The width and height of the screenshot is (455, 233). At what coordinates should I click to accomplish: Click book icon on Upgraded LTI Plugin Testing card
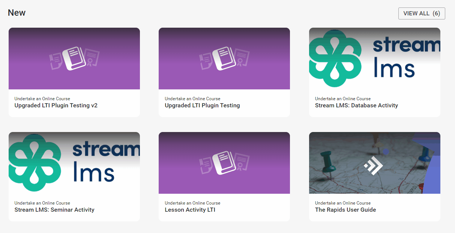point(224,58)
